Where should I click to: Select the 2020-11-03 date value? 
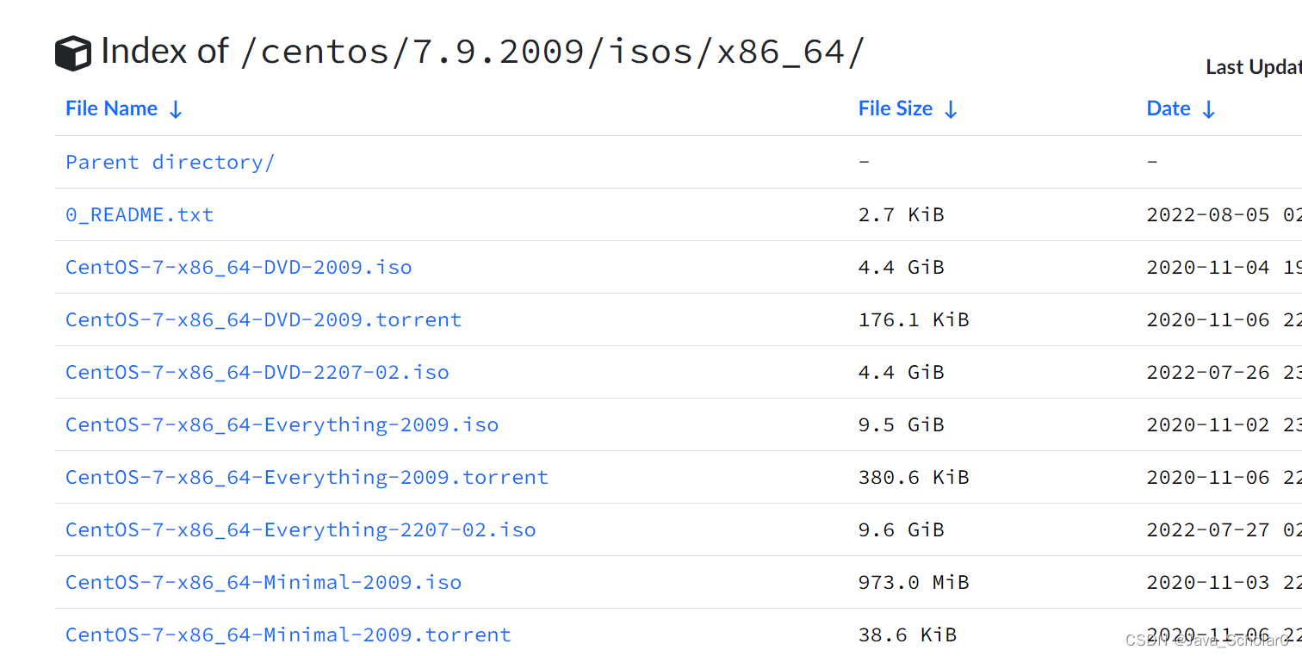coord(1208,582)
